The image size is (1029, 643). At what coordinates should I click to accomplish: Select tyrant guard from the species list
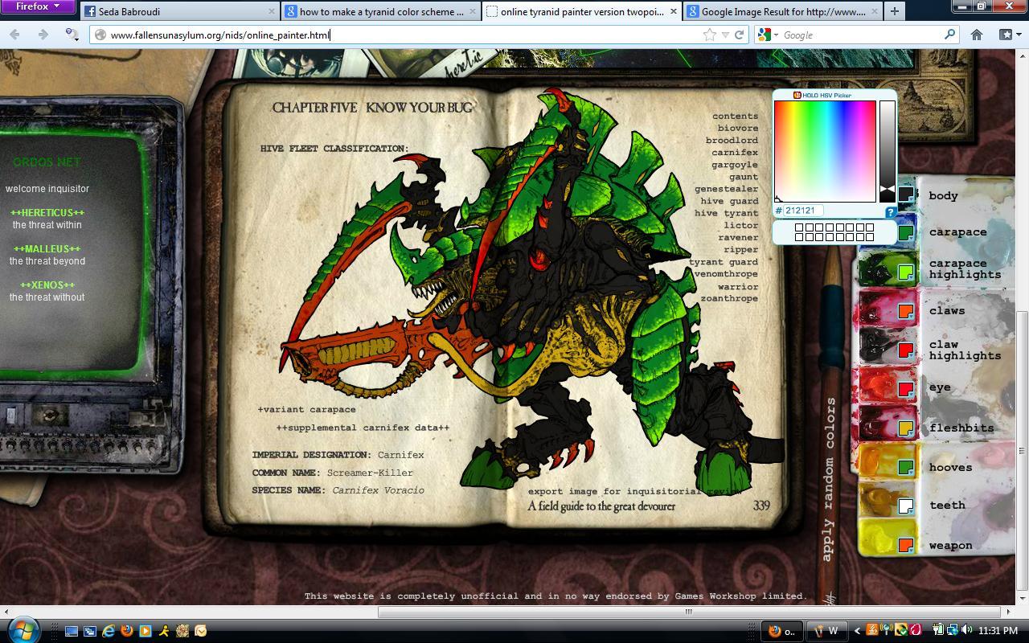(724, 262)
